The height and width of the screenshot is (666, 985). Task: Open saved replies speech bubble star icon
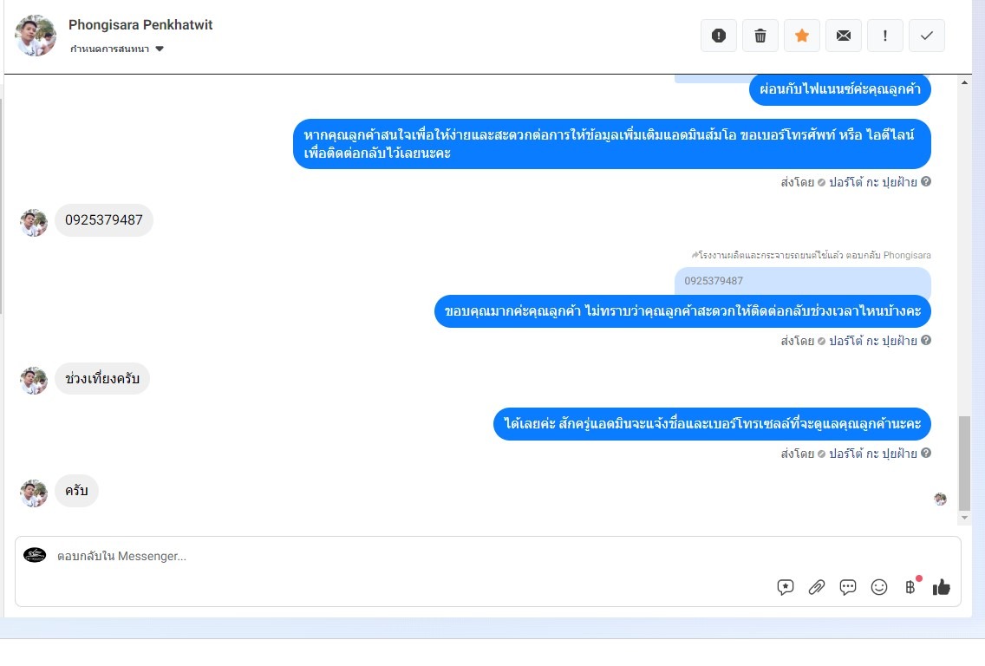(x=786, y=587)
